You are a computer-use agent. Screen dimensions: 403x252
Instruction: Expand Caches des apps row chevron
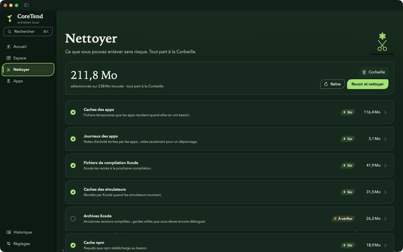[x=385, y=112]
